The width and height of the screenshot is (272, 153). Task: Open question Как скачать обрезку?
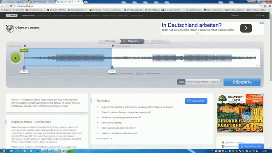click(x=112, y=123)
